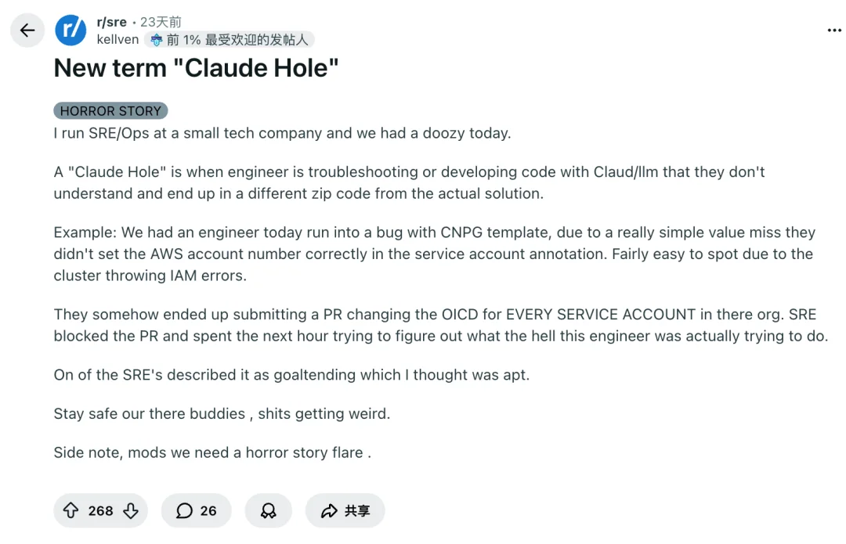Click the vote score 268
The height and width of the screenshot is (544, 846).
100,511
